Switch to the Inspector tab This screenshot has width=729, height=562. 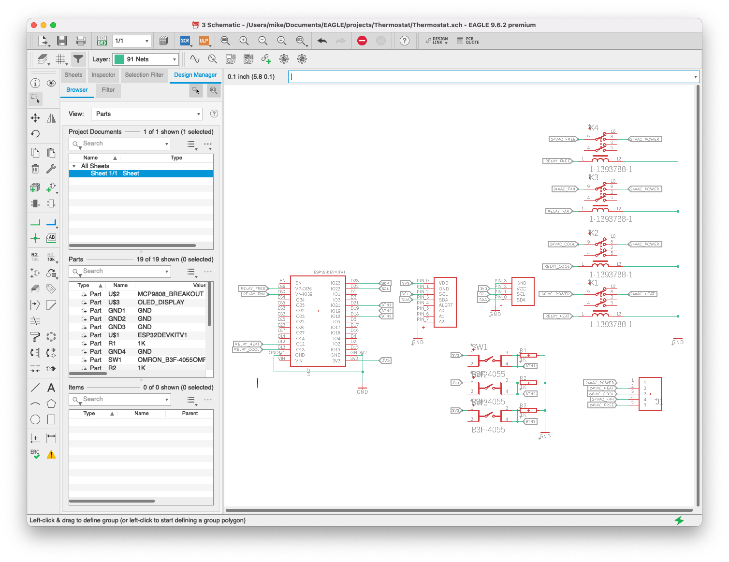click(x=103, y=75)
